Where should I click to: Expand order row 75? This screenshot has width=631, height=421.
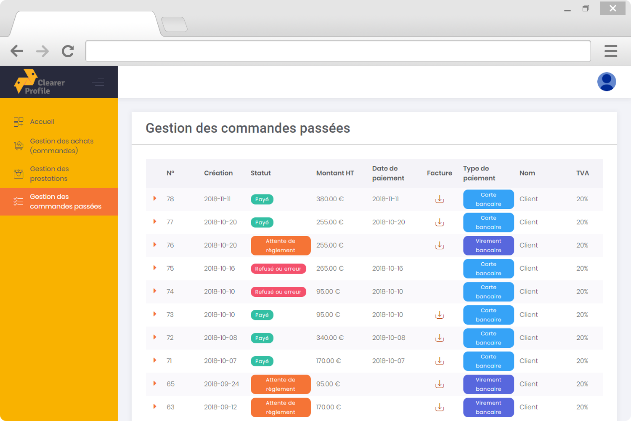155,268
